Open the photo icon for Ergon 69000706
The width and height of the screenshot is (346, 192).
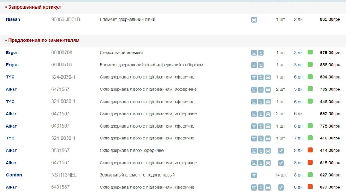(x=254, y=65)
